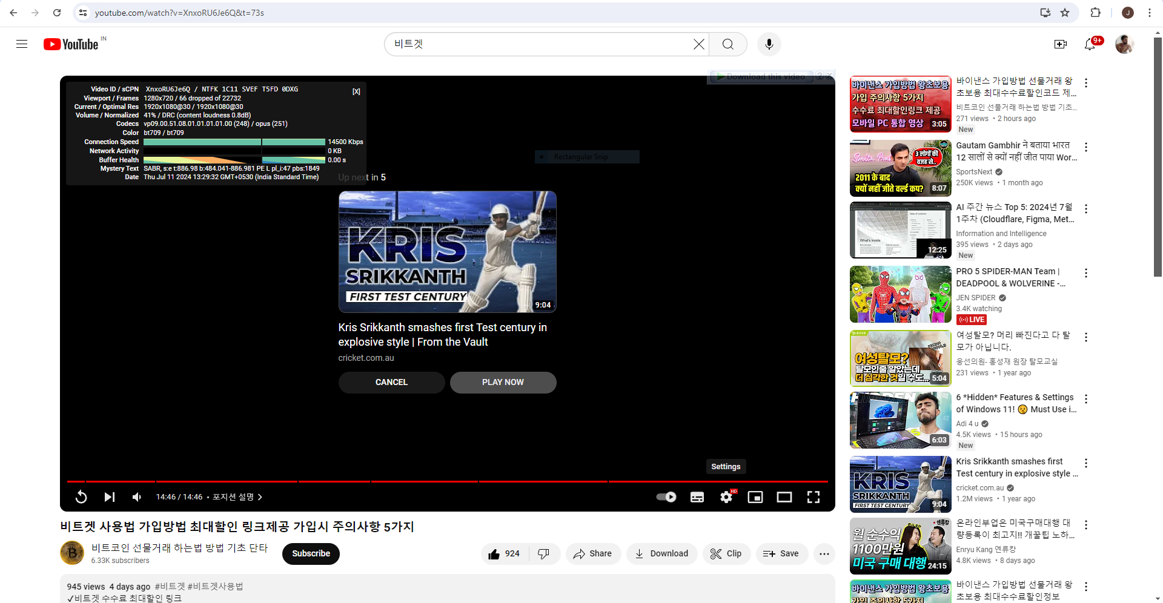Image resolution: width=1163 pixels, height=603 pixels.
Task: Subscribe to the channel
Action: tap(311, 554)
